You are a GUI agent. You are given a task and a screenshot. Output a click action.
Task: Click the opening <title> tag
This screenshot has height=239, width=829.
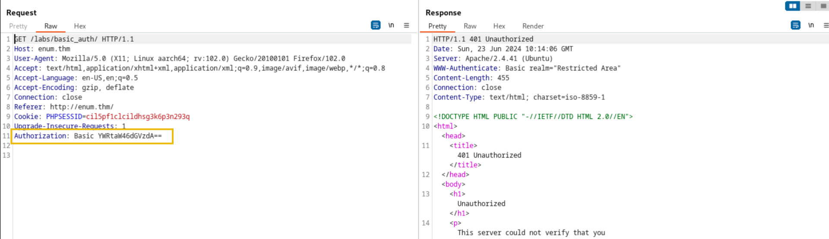(x=463, y=146)
